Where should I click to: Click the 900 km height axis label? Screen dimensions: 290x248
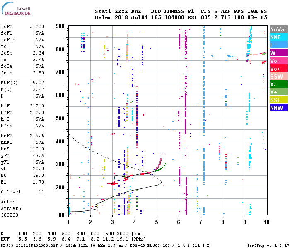coord(60,26)
